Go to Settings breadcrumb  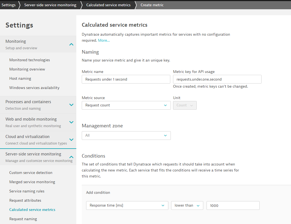coord(8,5)
